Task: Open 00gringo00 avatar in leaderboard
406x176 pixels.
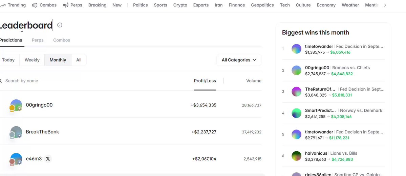Action: 16,105
